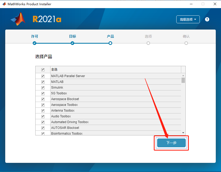Click the 产品 step circle indicator
The height and width of the screenshot is (172, 221).
110,43
